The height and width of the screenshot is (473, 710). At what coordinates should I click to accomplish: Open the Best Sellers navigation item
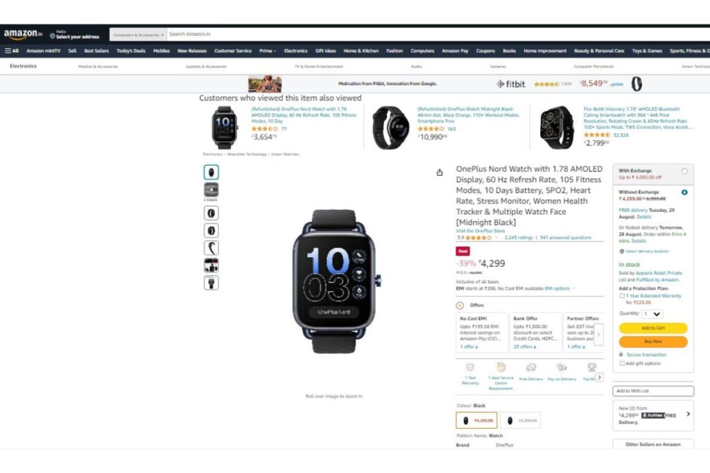[96, 51]
